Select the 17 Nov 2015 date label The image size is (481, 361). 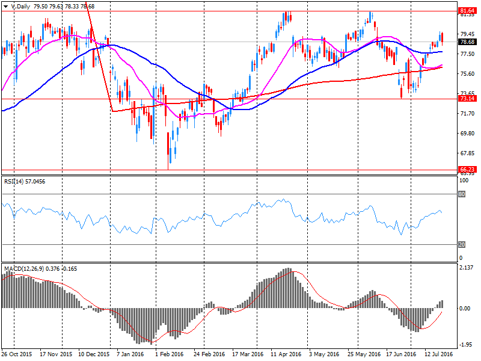[x=56, y=354]
